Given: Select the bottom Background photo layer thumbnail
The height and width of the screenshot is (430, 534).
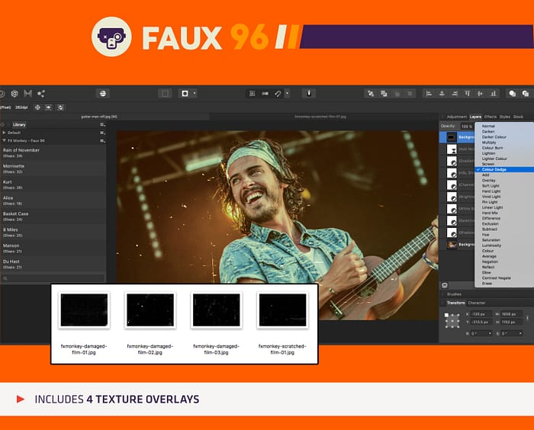Looking at the screenshot, I should pos(452,245).
